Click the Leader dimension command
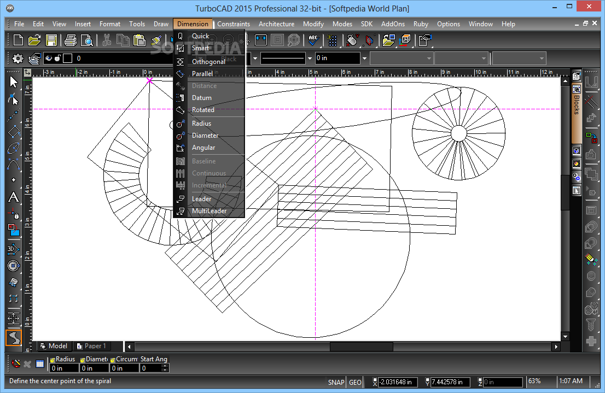The height and width of the screenshot is (393, 605). [x=200, y=198]
